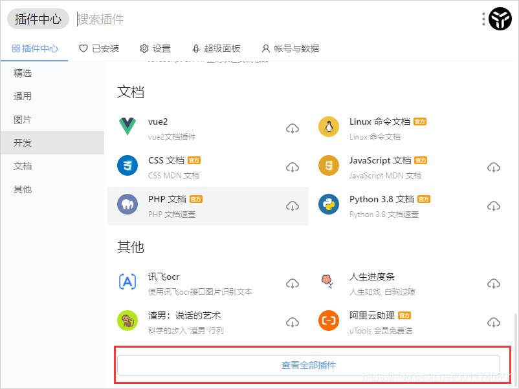Click the 查看全部插件 button
The image size is (519, 389).
click(309, 365)
